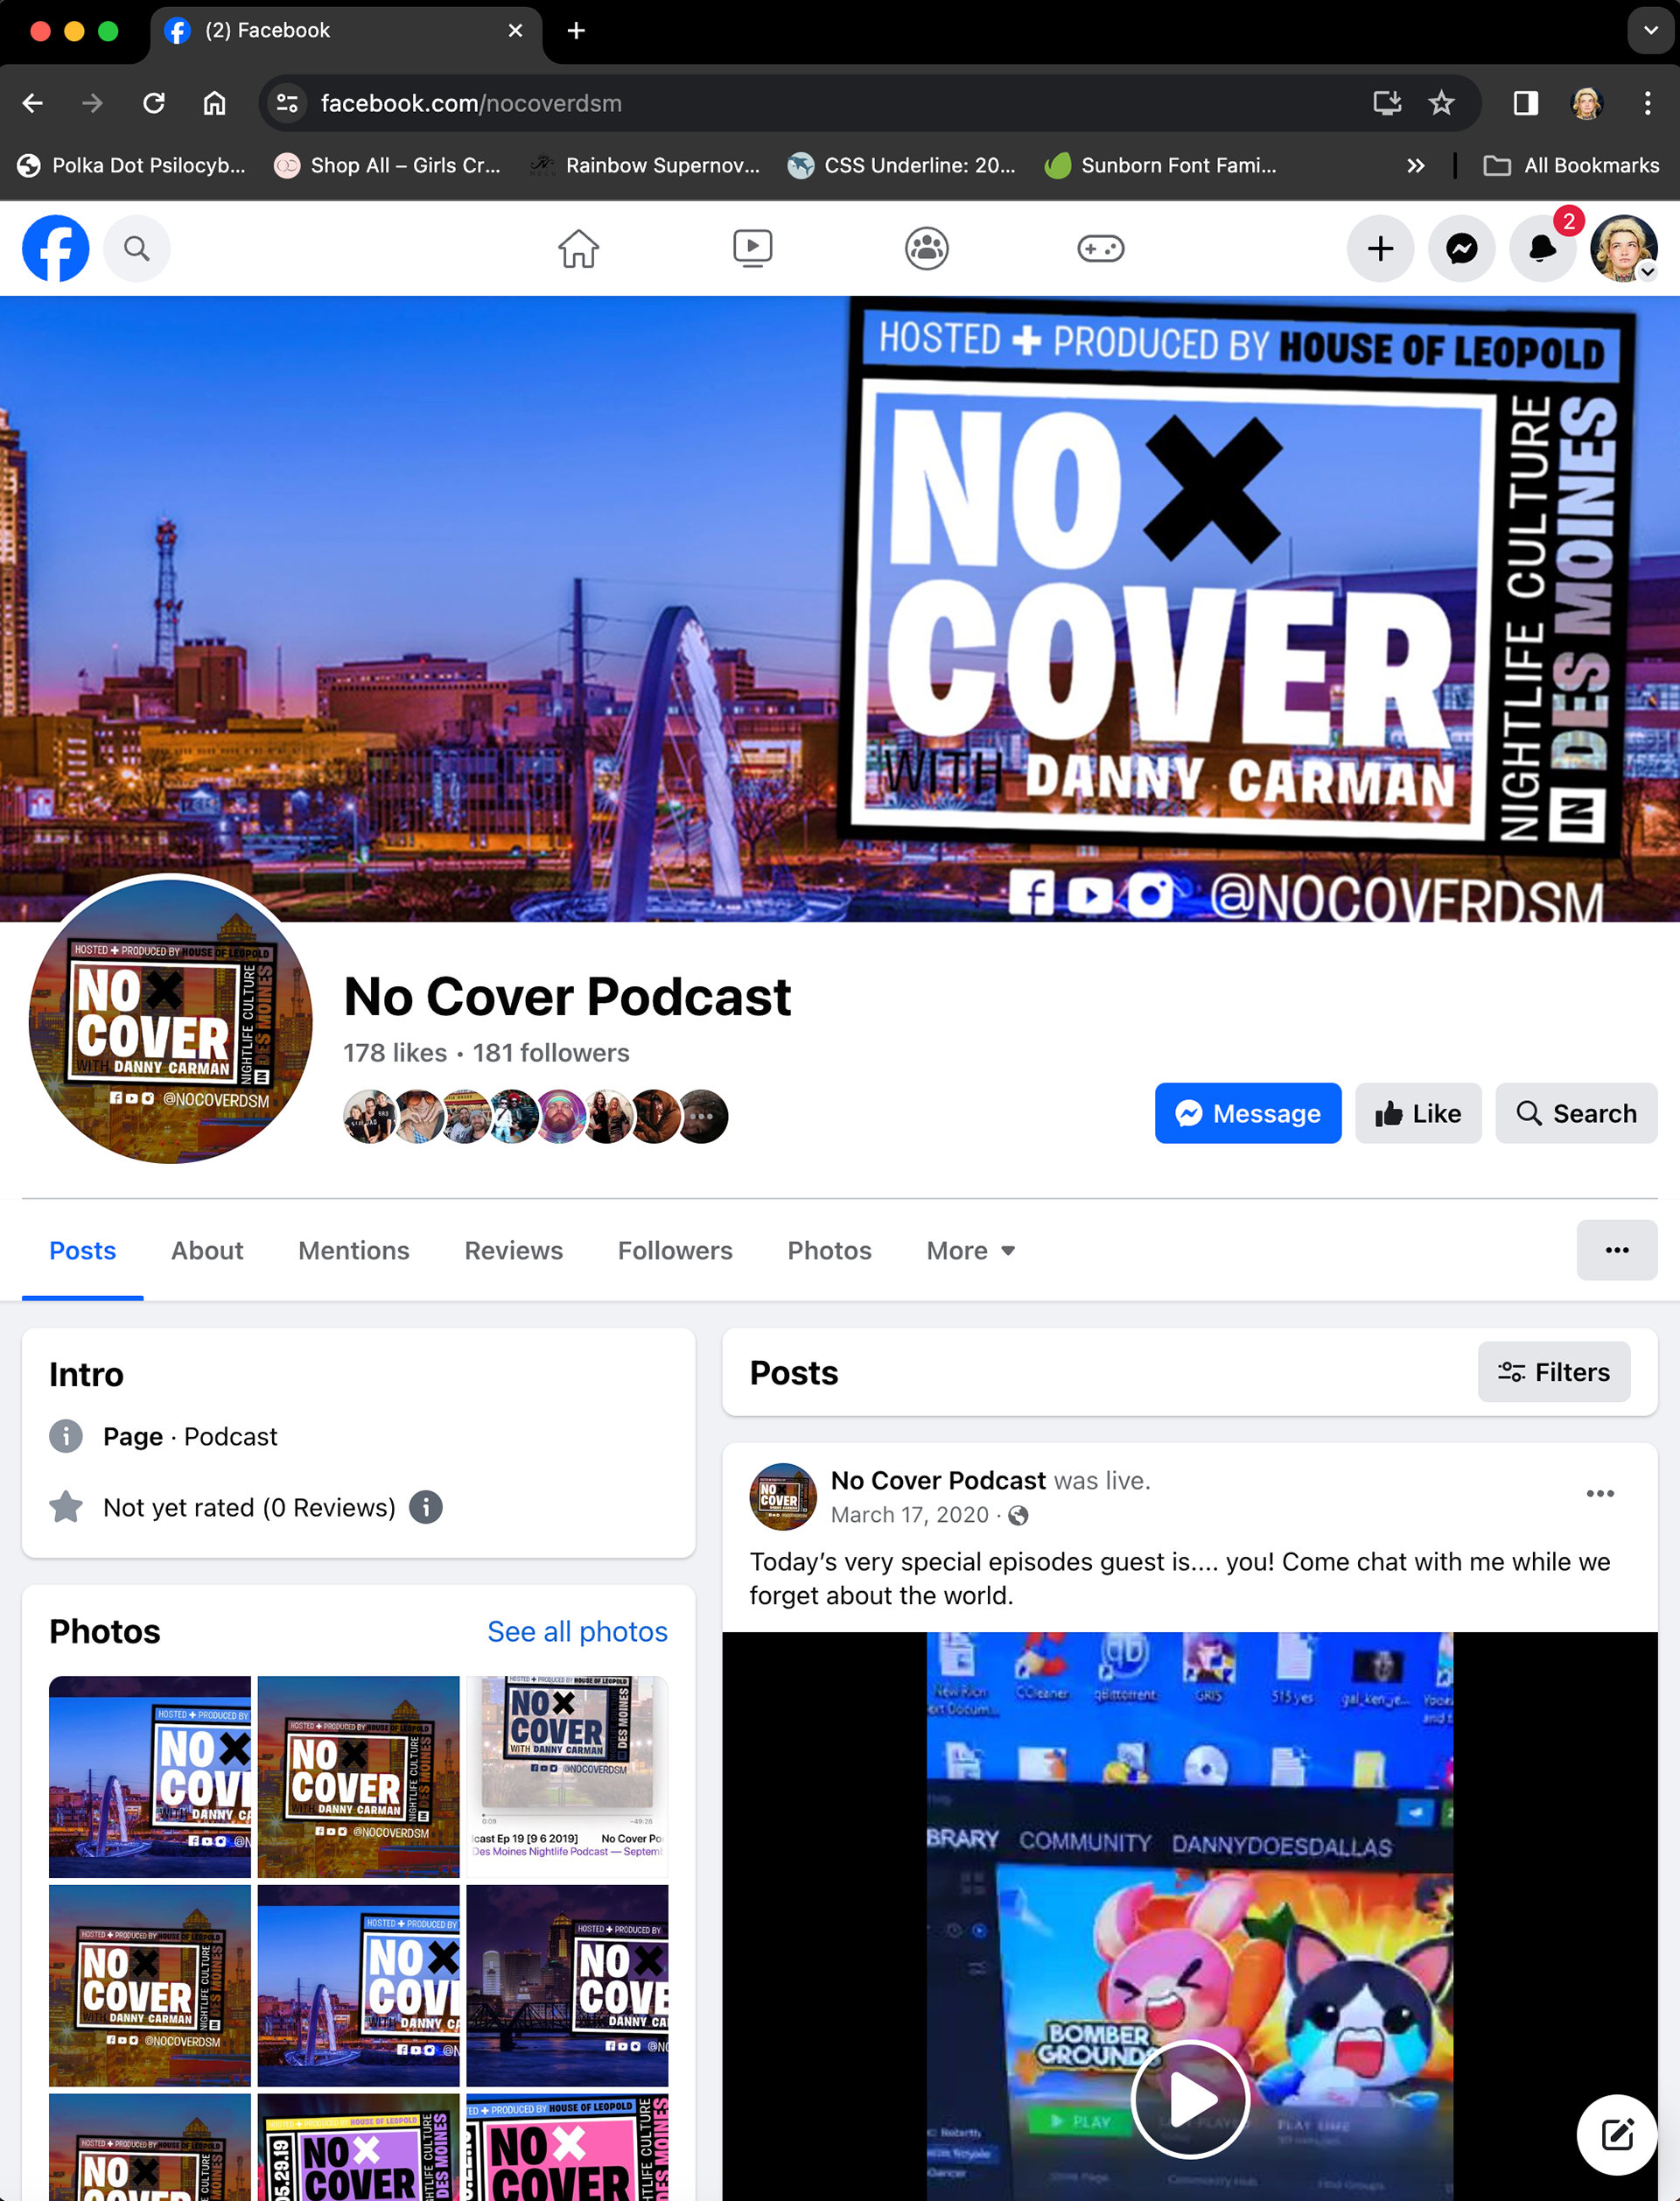
Task: Switch to the Photos tab
Action: pyautogui.click(x=830, y=1250)
